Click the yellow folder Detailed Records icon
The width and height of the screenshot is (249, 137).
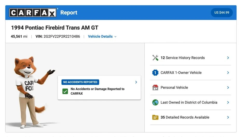155,117
